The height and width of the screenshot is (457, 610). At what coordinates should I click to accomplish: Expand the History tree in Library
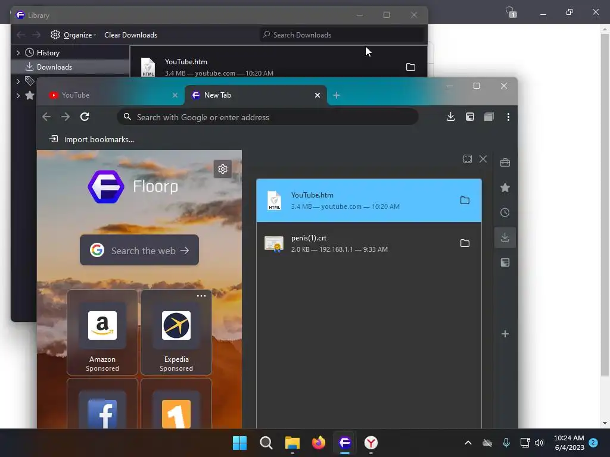point(18,53)
